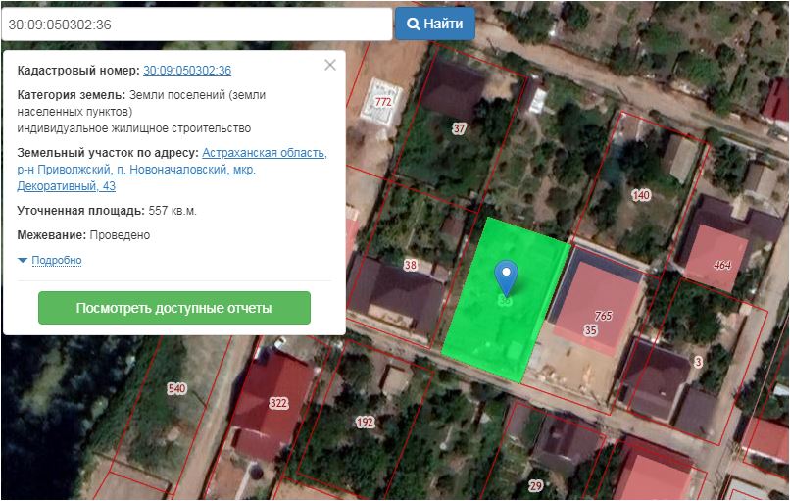
Task: Choose parcel labeled 38 on map
Action: (410, 266)
